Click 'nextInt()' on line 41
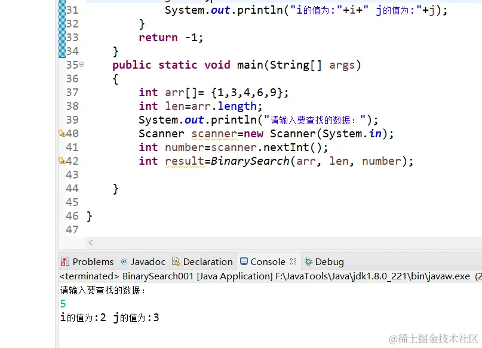This screenshot has width=482, height=348. pyautogui.click(x=292, y=147)
